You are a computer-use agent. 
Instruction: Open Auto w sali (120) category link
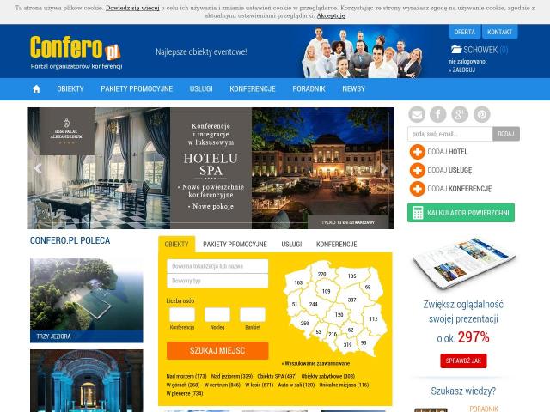pyautogui.click(x=296, y=385)
